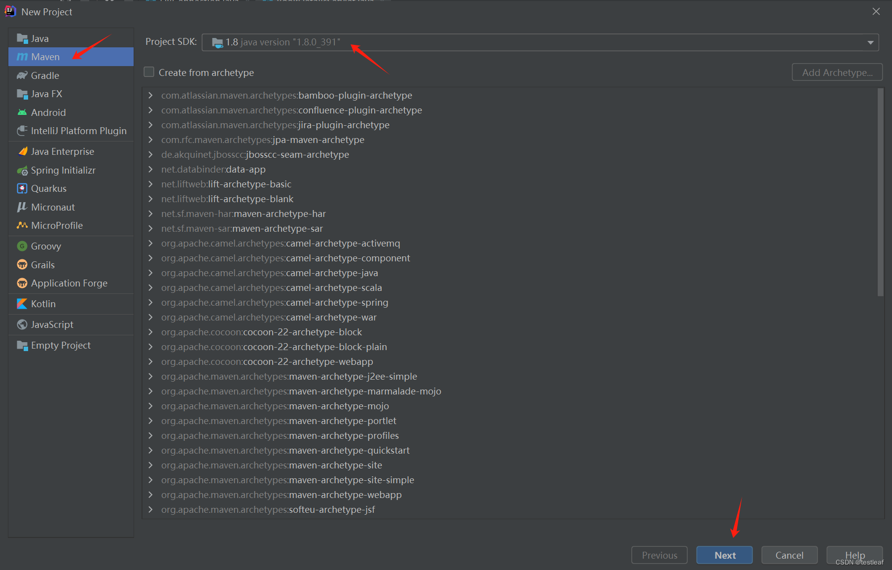Image resolution: width=892 pixels, height=570 pixels.
Task: Click the Java project type icon
Action: (x=22, y=38)
